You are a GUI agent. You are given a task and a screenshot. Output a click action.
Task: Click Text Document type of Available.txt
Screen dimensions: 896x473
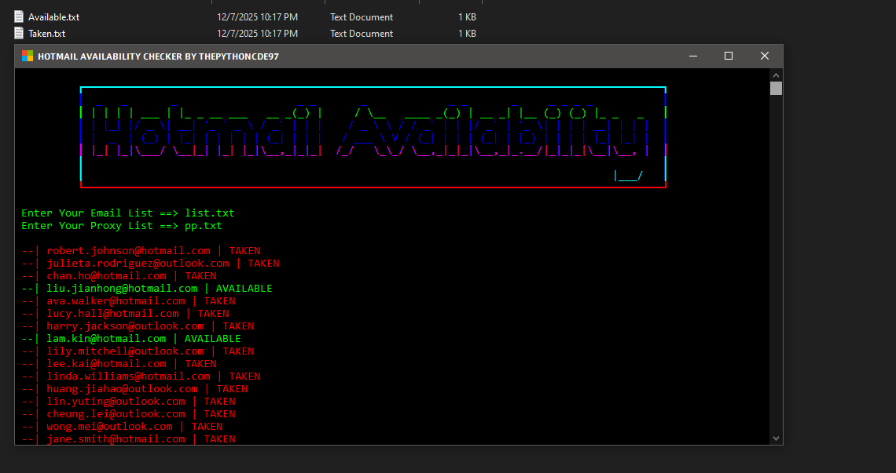coord(361,17)
